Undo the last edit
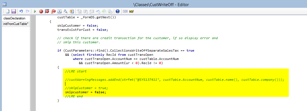Screen dimensions: 307x111 pos(21,11)
